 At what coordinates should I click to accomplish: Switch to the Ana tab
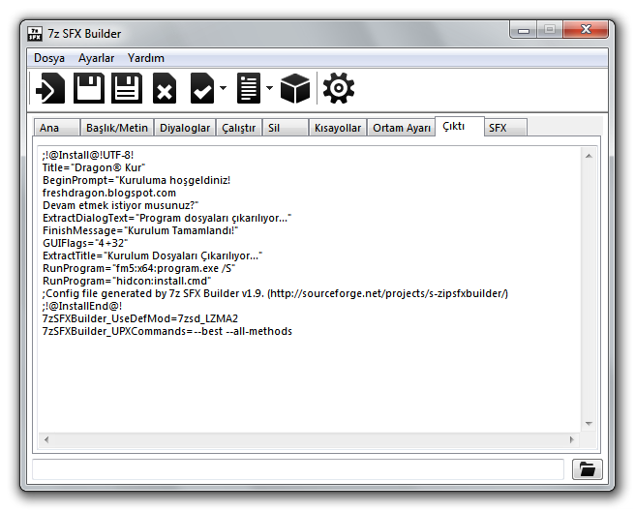[x=57, y=128]
